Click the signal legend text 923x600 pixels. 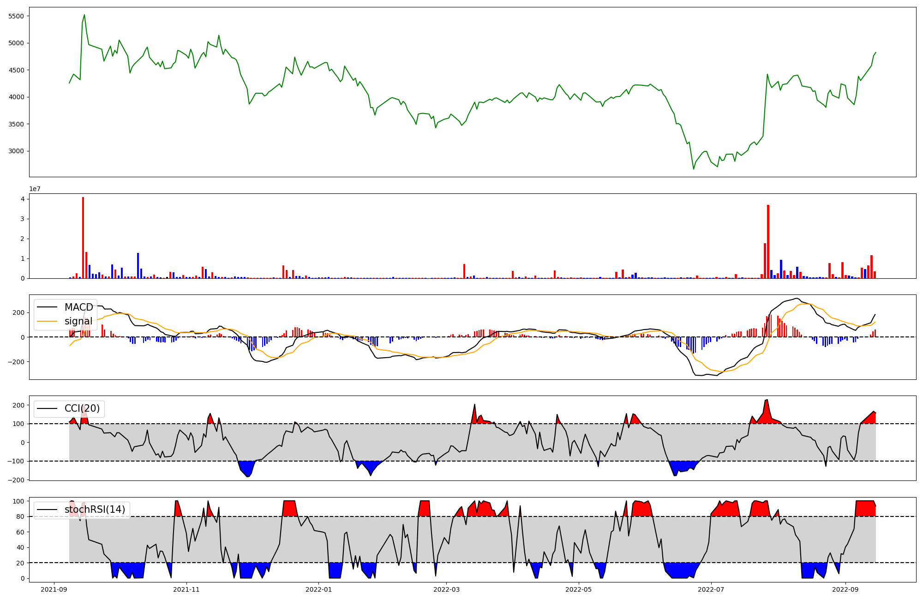[78, 321]
